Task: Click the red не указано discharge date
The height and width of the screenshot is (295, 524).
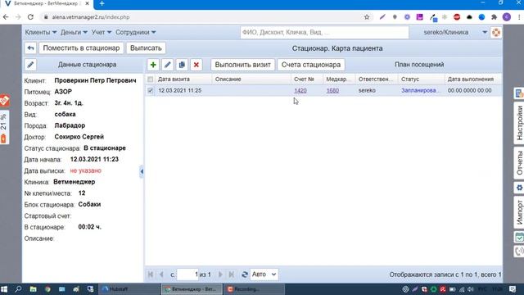Action: pos(85,170)
